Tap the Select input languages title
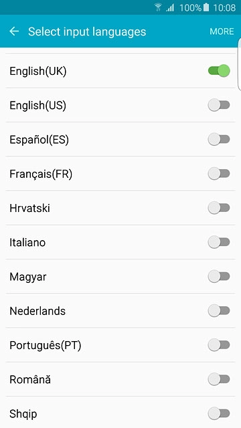This screenshot has width=241, height=428. point(87,31)
